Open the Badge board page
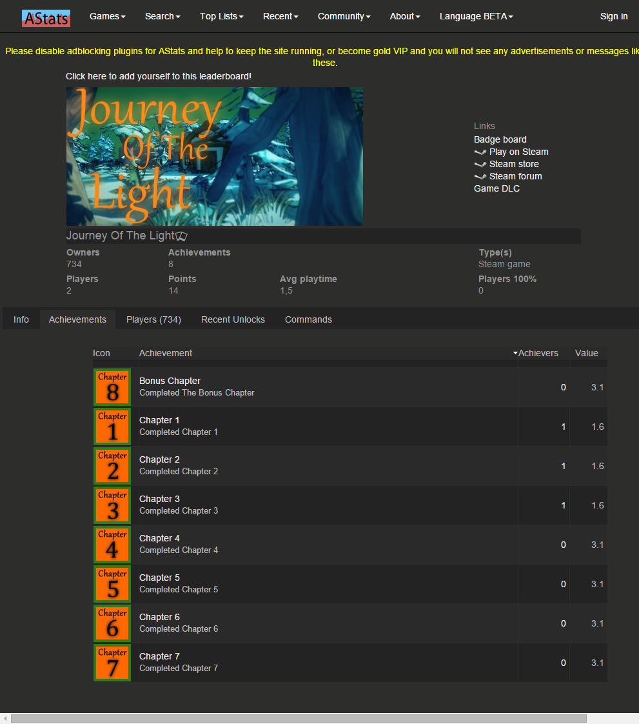The image size is (639, 724). (500, 139)
